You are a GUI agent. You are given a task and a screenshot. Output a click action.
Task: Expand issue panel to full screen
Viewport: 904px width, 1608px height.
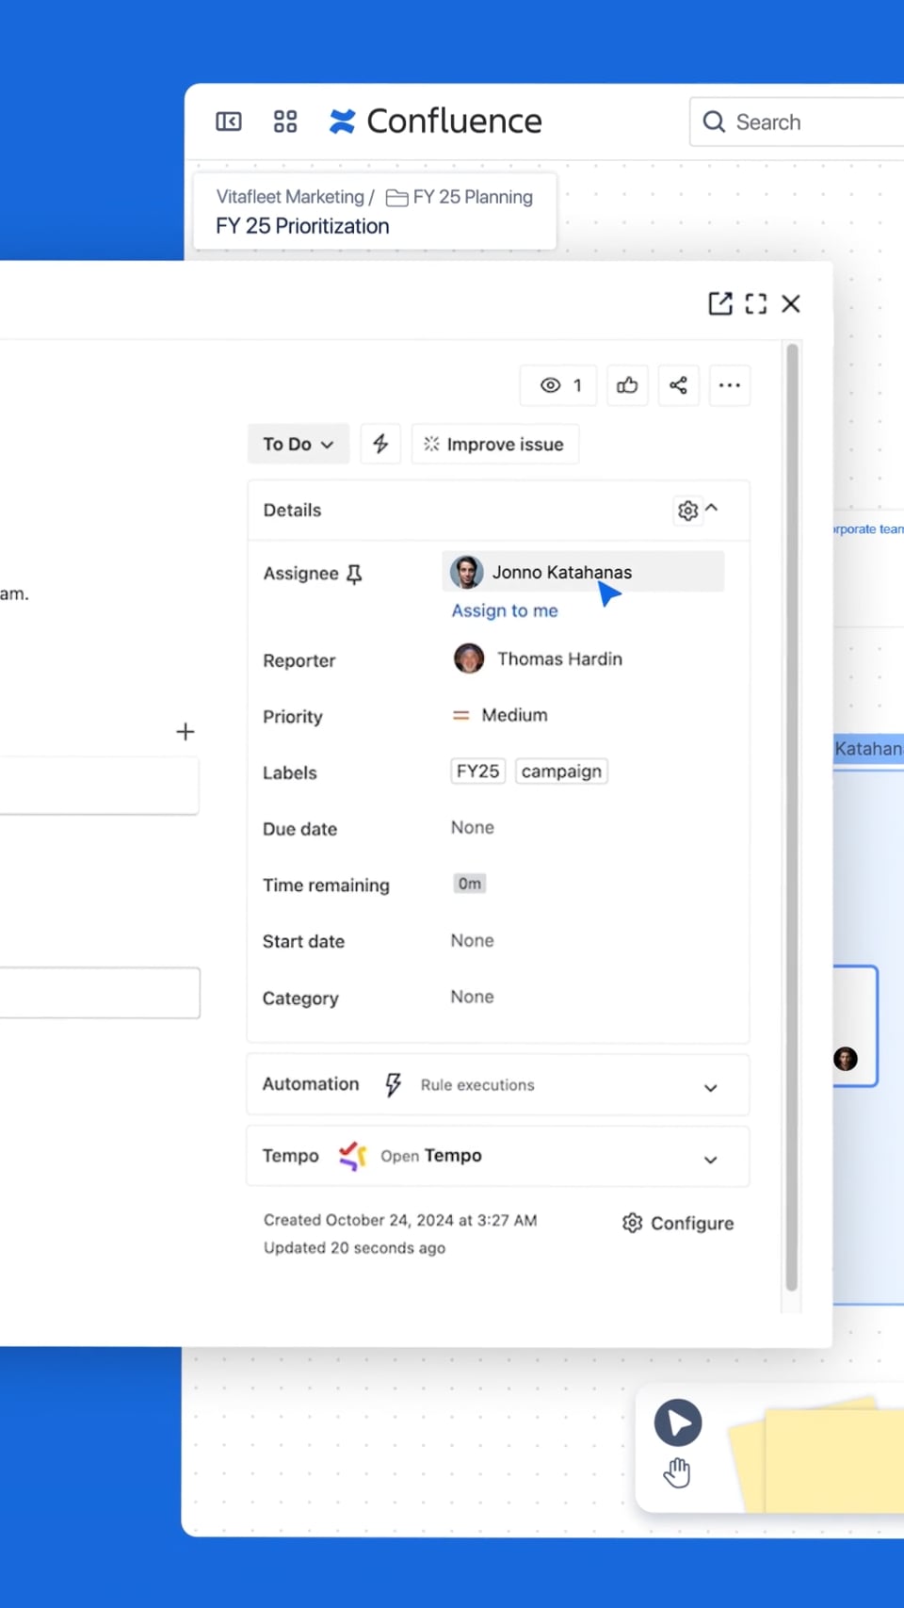click(x=756, y=303)
